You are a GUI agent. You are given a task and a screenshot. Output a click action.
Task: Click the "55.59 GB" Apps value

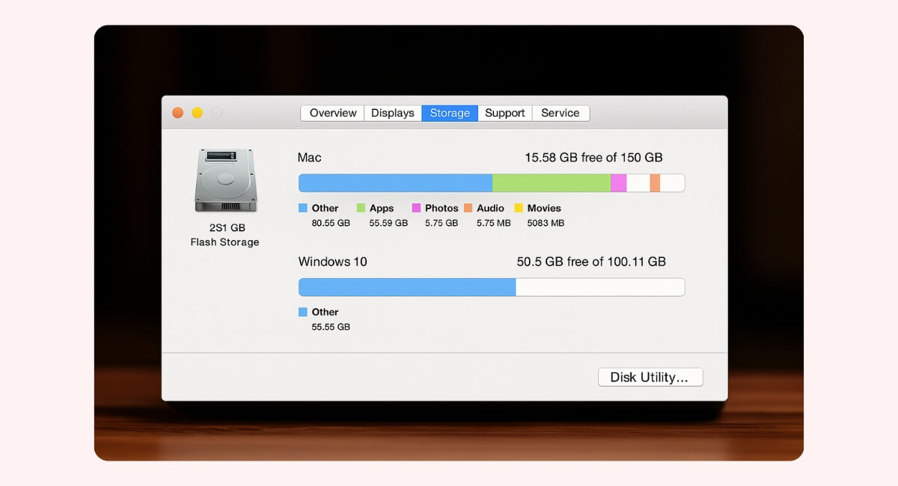point(388,223)
